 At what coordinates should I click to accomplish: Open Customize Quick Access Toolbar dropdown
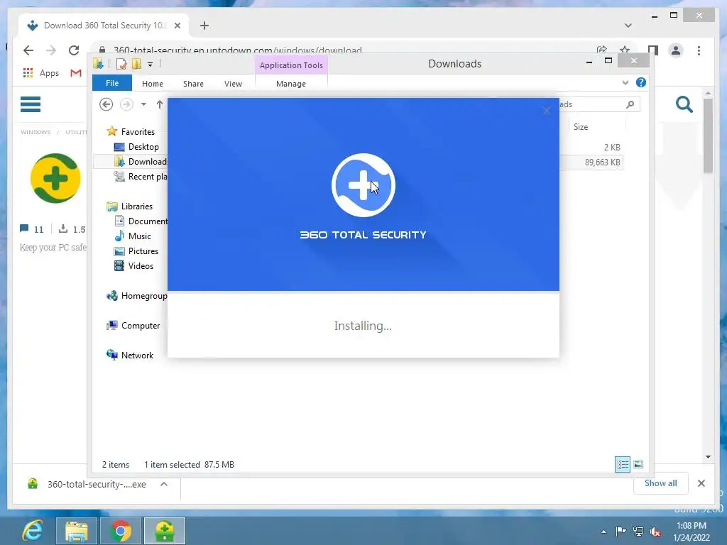pyautogui.click(x=151, y=65)
